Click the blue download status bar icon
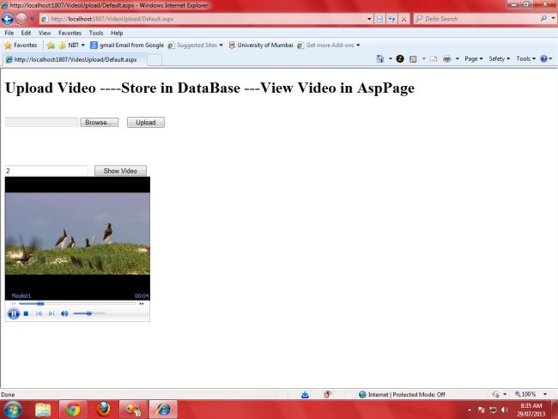The image size is (558, 419). coord(305,394)
